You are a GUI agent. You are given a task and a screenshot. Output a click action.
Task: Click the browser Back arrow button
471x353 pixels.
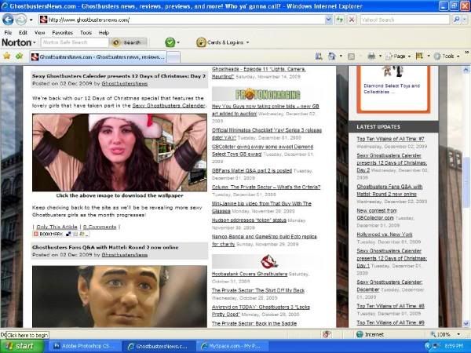click(8, 20)
